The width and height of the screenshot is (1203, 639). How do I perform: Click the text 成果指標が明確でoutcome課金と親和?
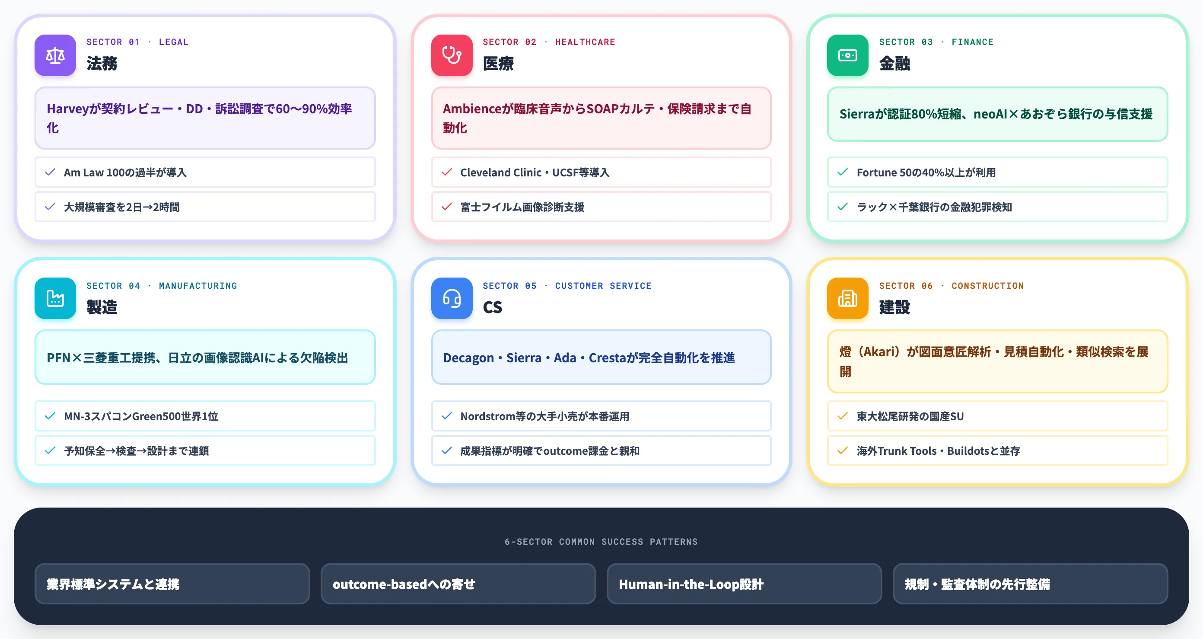[550, 450]
